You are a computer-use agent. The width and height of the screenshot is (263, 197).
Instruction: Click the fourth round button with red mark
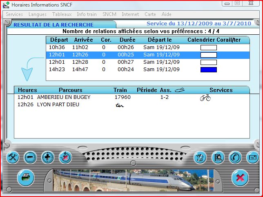pos(65,157)
